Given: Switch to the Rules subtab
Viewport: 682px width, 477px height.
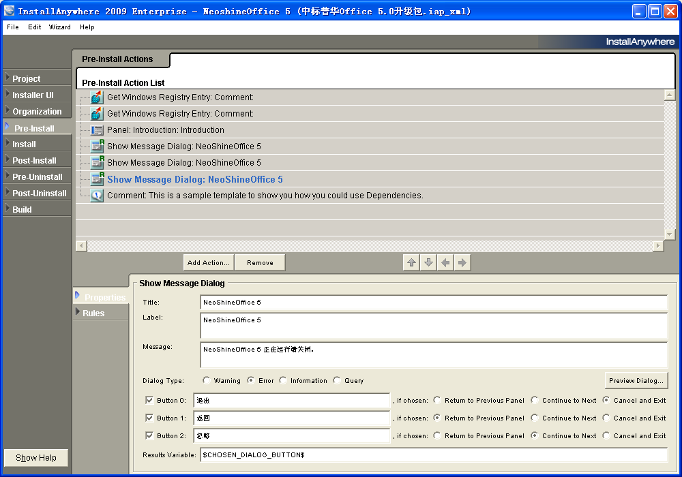Looking at the screenshot, I should pos(101,313).
